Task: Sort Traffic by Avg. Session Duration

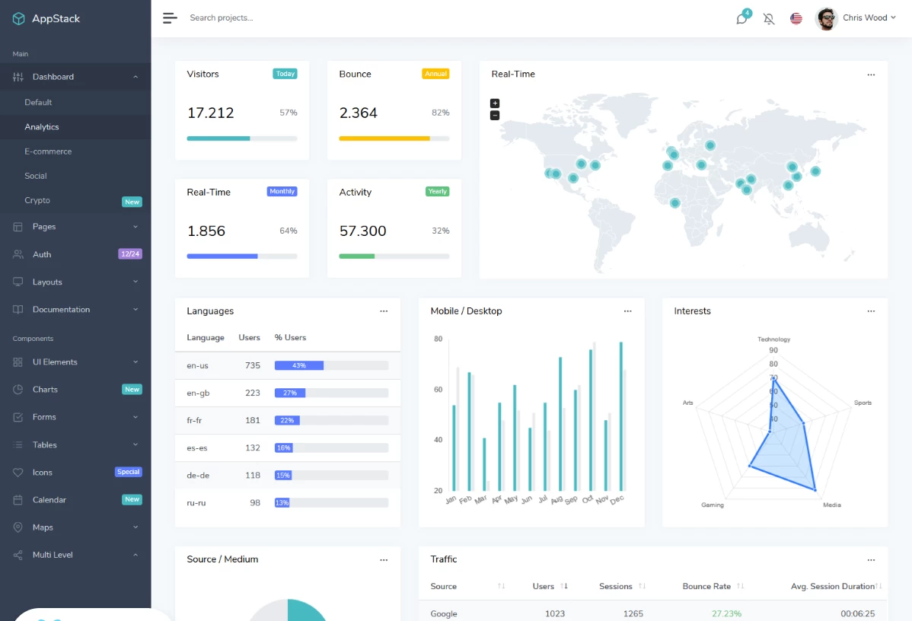Action: tap(837, 586)
